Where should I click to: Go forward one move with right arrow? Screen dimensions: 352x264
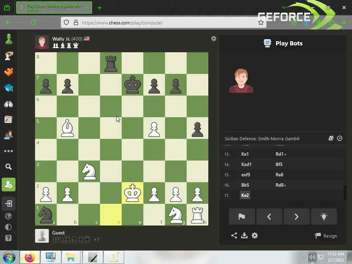tap(297, 217)
